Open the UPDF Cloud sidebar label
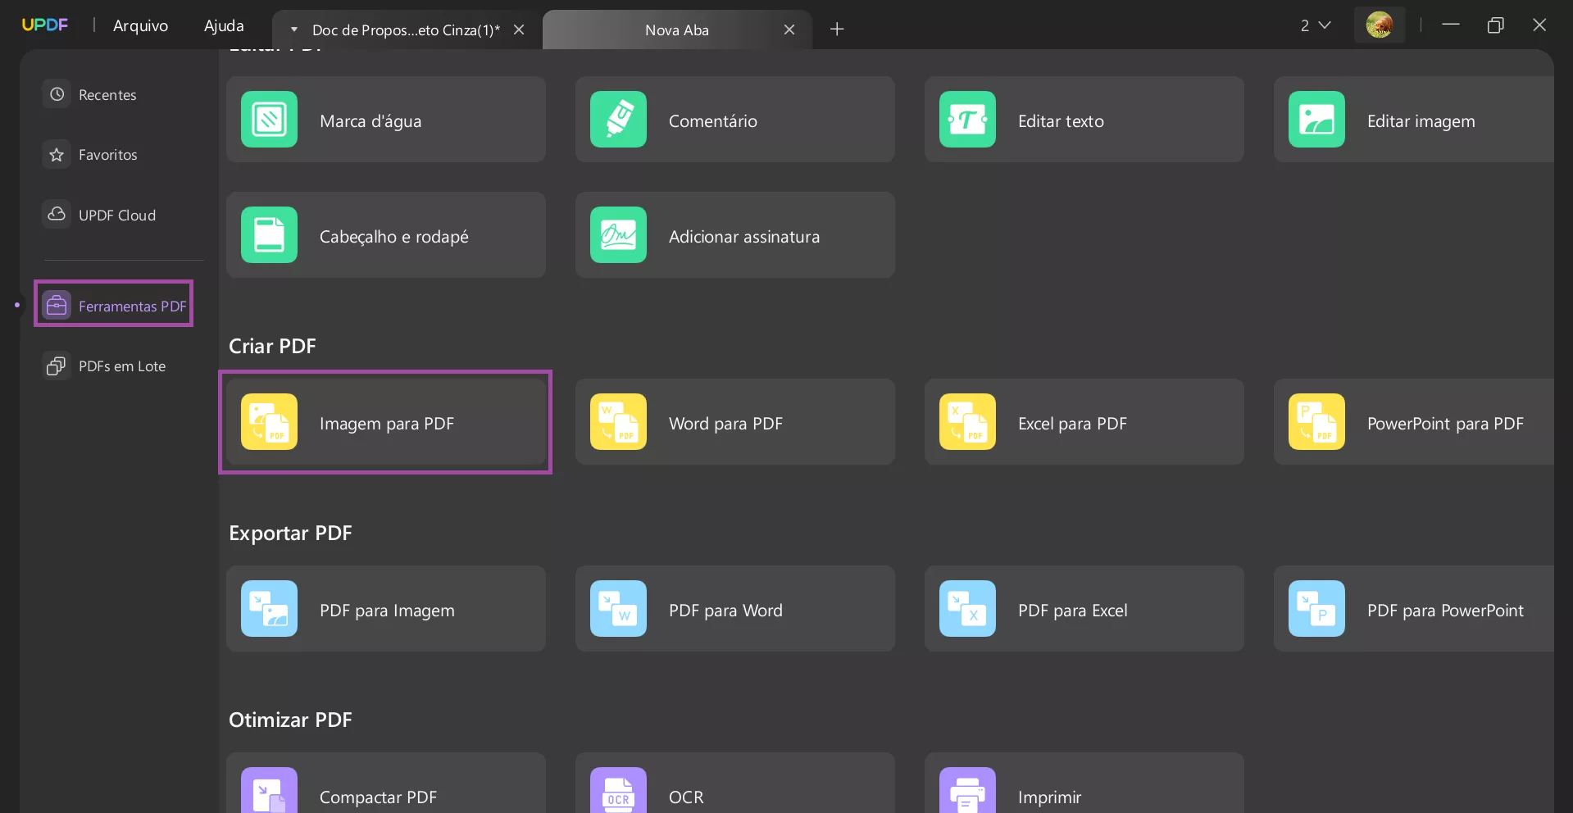 point(117,216)
